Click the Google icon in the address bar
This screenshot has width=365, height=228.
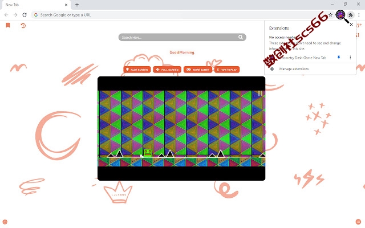coord(36,15)
